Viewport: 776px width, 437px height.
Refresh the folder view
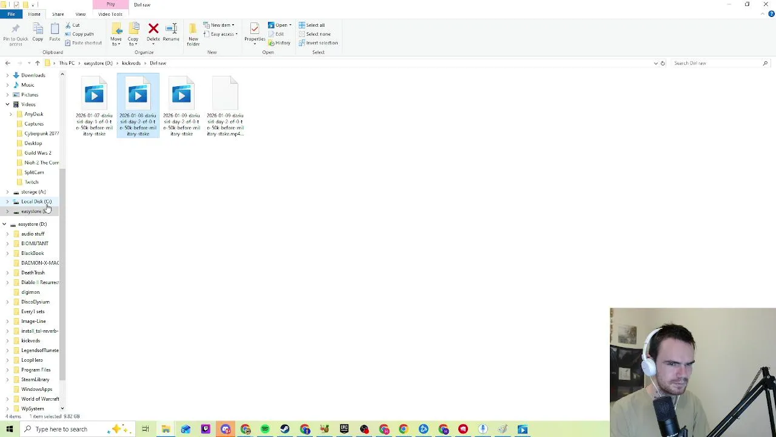coord(663,63)
